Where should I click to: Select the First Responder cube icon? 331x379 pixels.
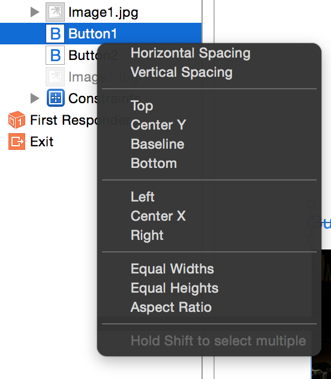pyautogui.click(x=17, y=120)
